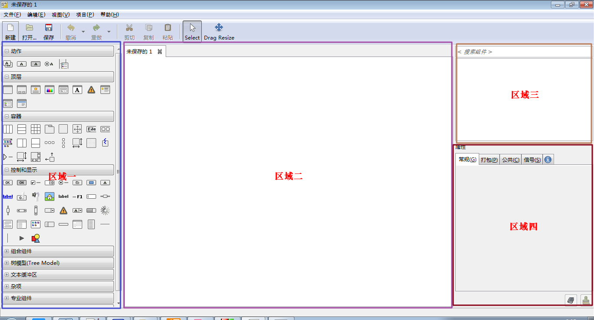Choose the Drawing Area shapes icon

click(x=36, y=238)
